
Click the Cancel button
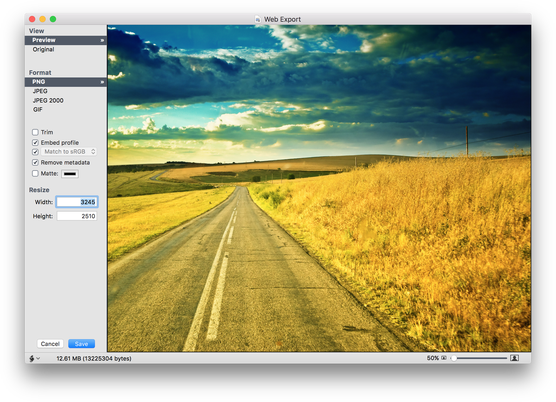point(50,344)
